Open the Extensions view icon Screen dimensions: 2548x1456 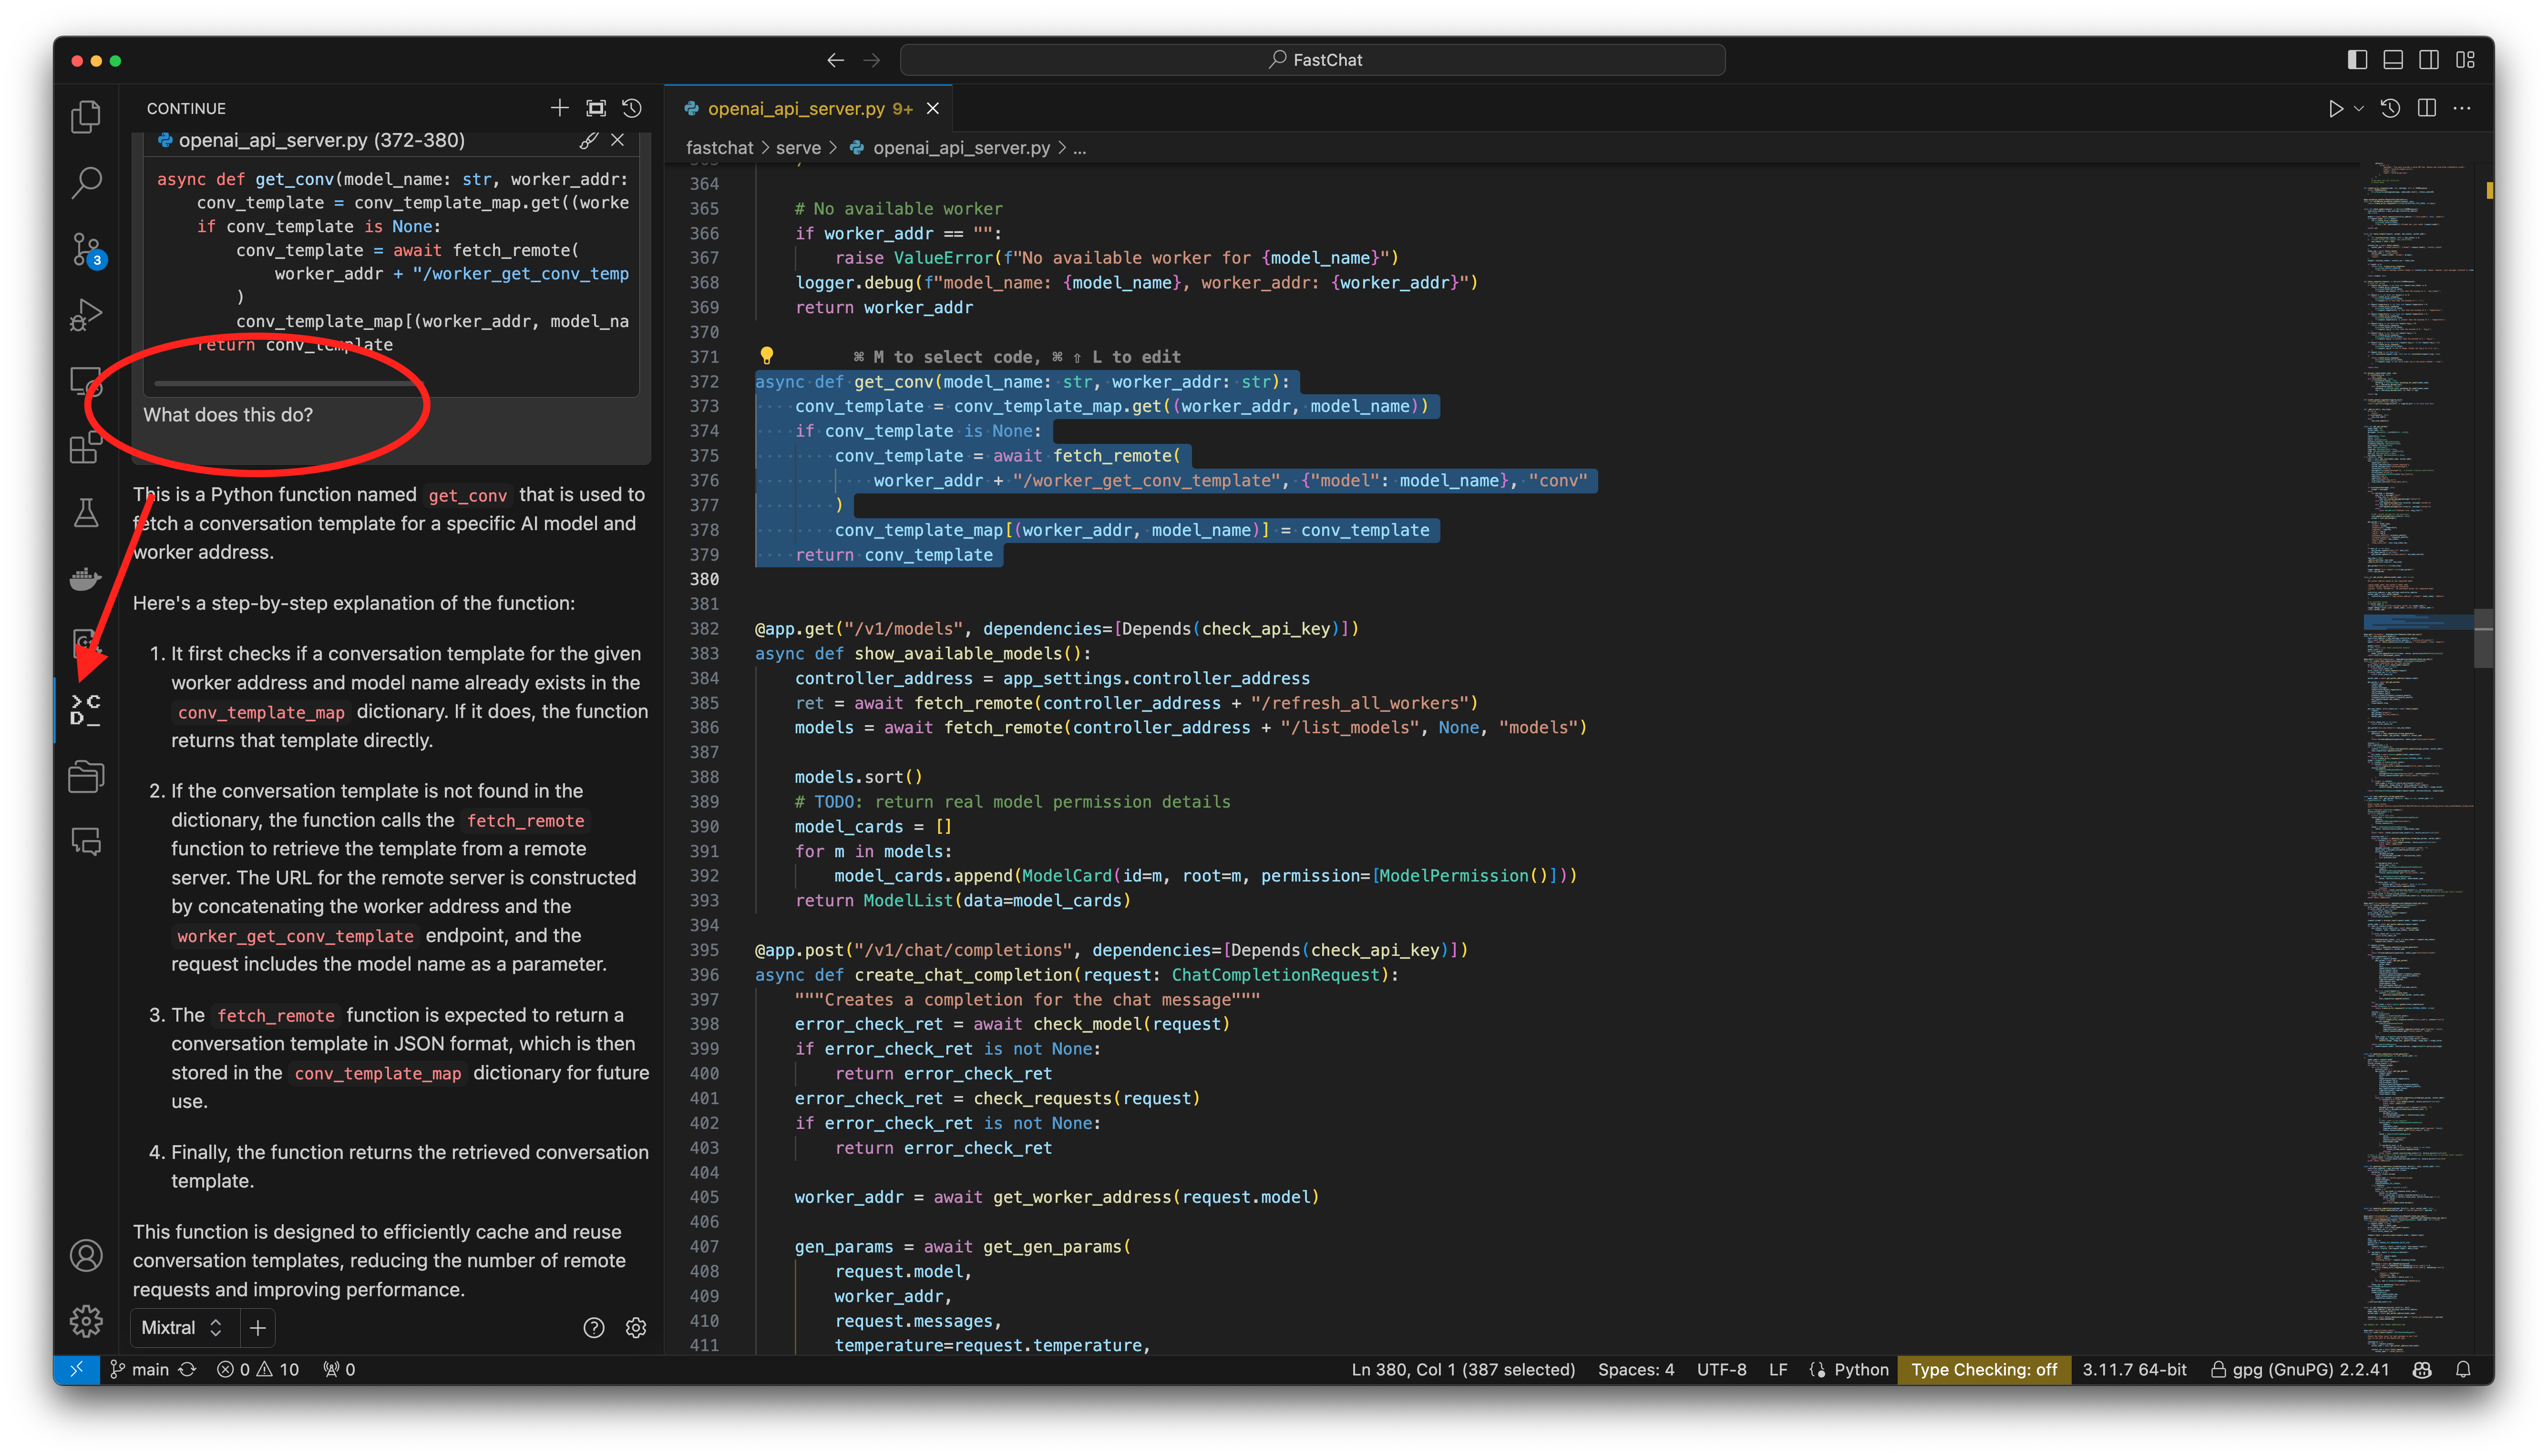tap(86, 448)
